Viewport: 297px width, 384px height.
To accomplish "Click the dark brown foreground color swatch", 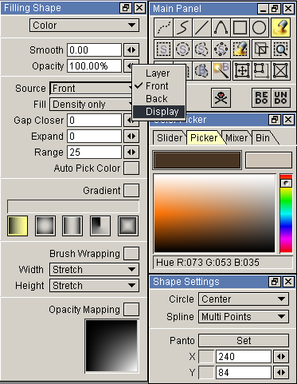I will (x=197, y=160).
